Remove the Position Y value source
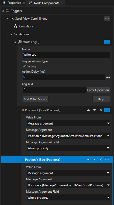This screenshot has height=205, width=114. tap(100, 159)
